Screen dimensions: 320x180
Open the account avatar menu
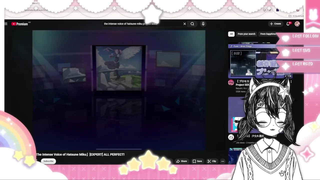tap(297, 24)
